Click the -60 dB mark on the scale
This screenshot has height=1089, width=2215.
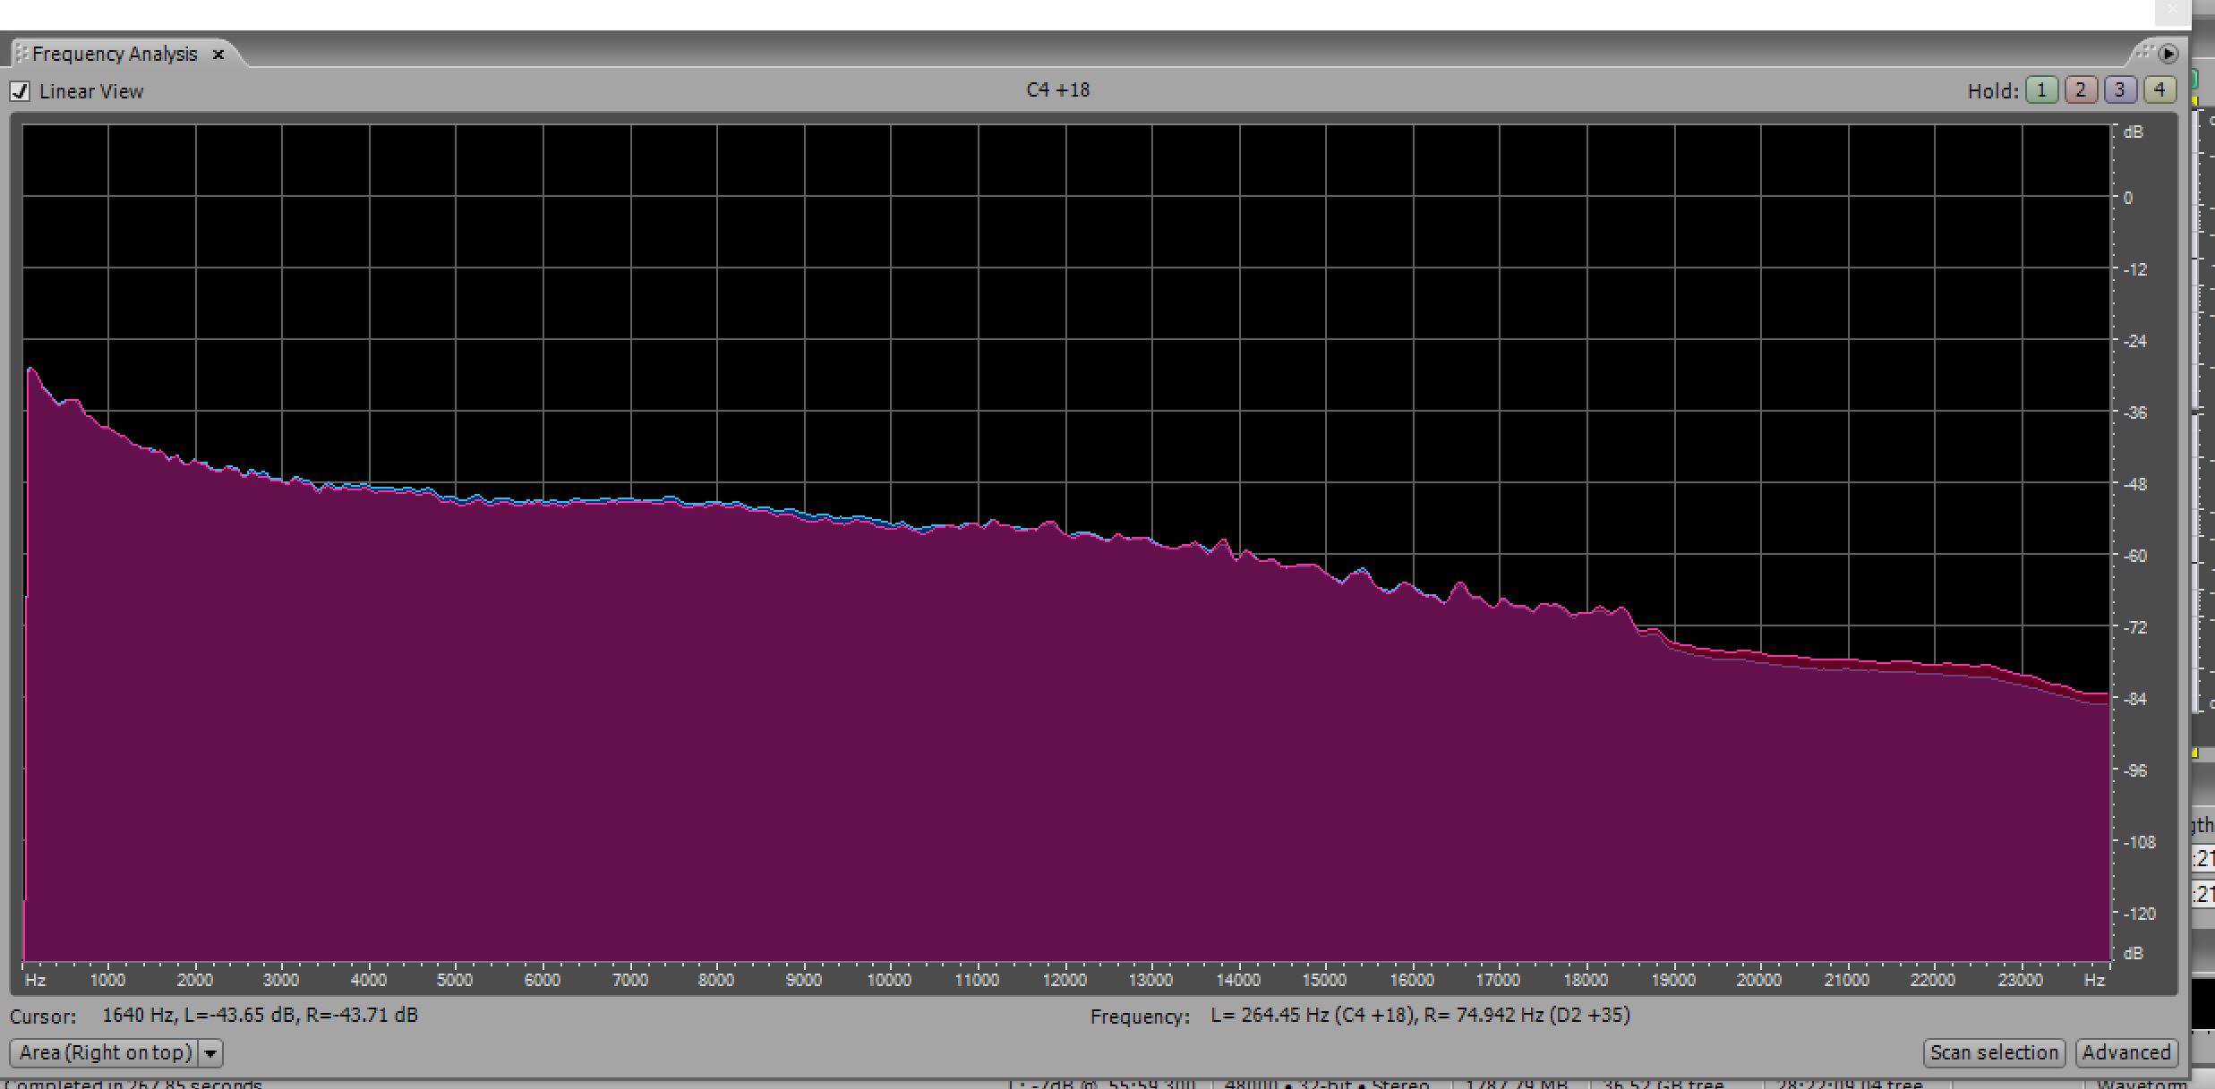point(2135,556)
